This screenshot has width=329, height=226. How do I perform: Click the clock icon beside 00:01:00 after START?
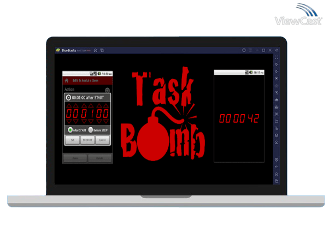[68, 98]
